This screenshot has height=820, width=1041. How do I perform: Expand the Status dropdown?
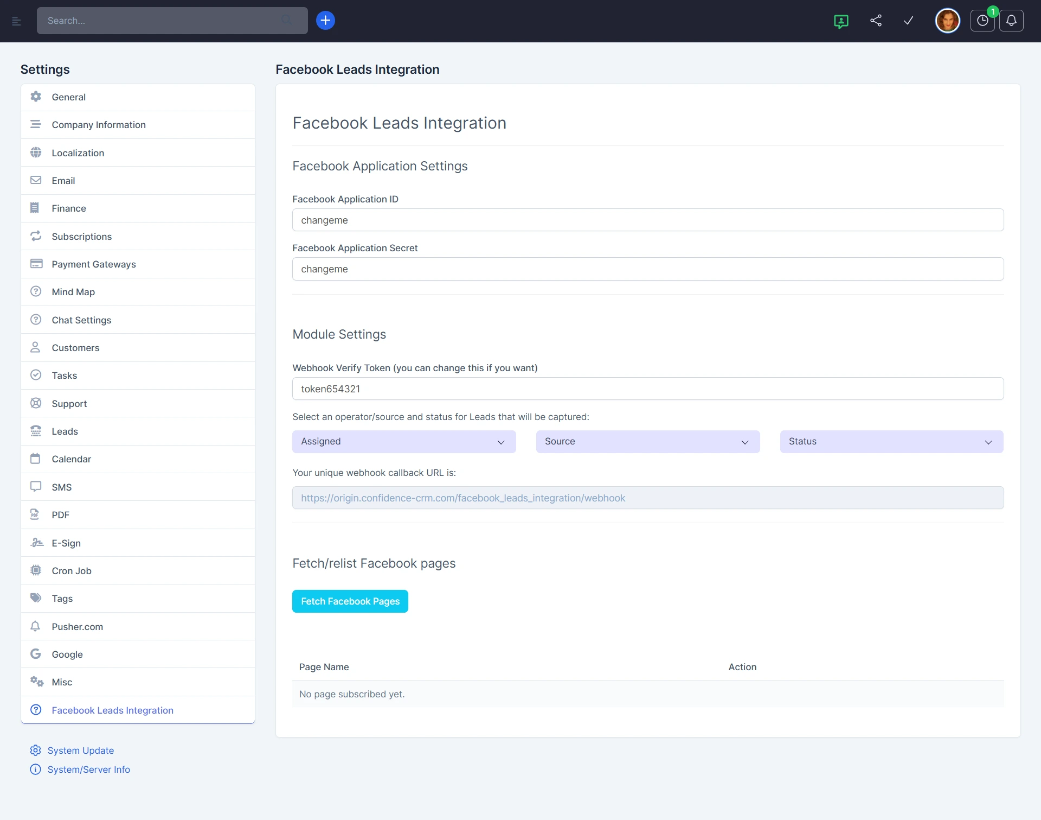891,442
